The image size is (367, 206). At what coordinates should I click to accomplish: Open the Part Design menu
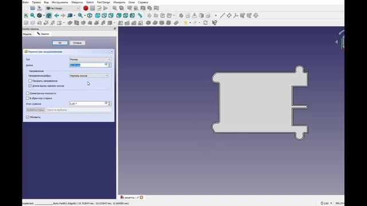click(x=103, y=2)
